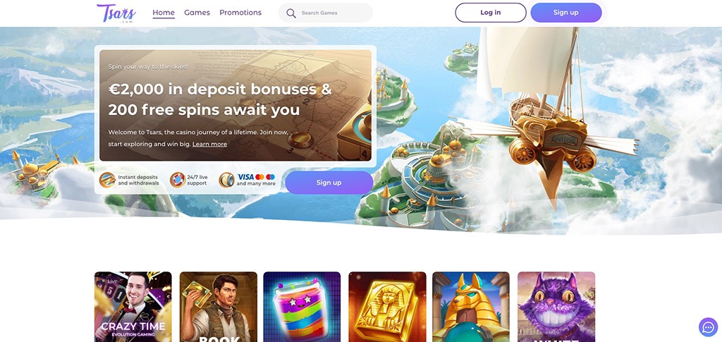Viewport: 722px width, 342px height.
Task: Click the Sign up button below banner
Action: [x=329, y=183]
